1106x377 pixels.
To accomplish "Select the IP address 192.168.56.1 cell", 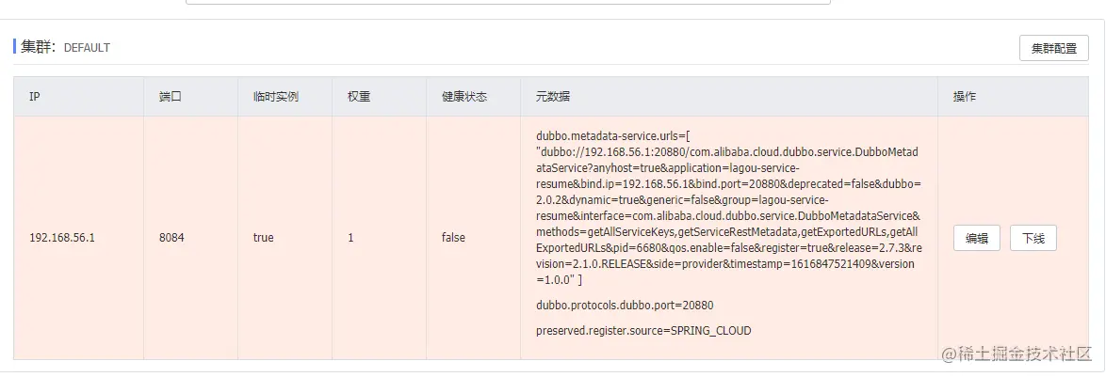I will (x=62, y=238).
